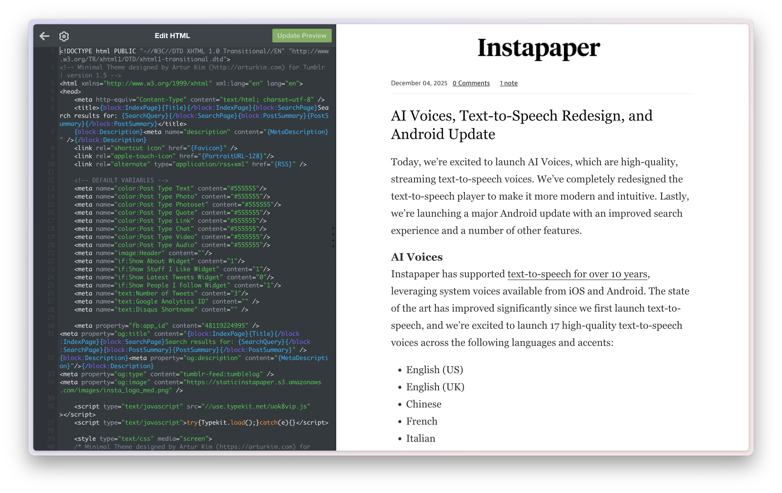Click the December 04, 2025 post date
782x493 pixels.
click(x=419, y=83)
